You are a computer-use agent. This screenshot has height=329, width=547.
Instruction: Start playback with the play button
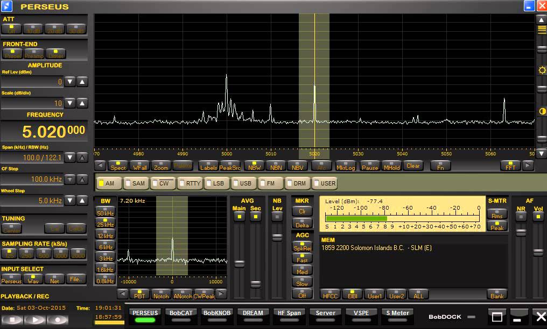35,319
